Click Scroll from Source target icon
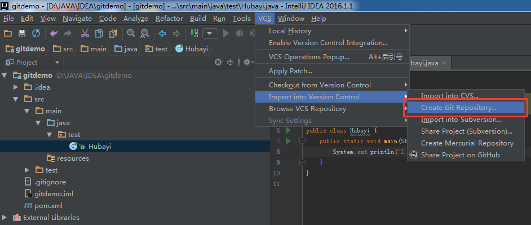 pos(218,62)
